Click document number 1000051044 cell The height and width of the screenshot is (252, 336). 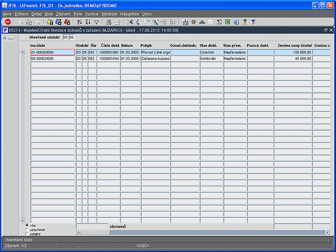[x=108, y=59]
